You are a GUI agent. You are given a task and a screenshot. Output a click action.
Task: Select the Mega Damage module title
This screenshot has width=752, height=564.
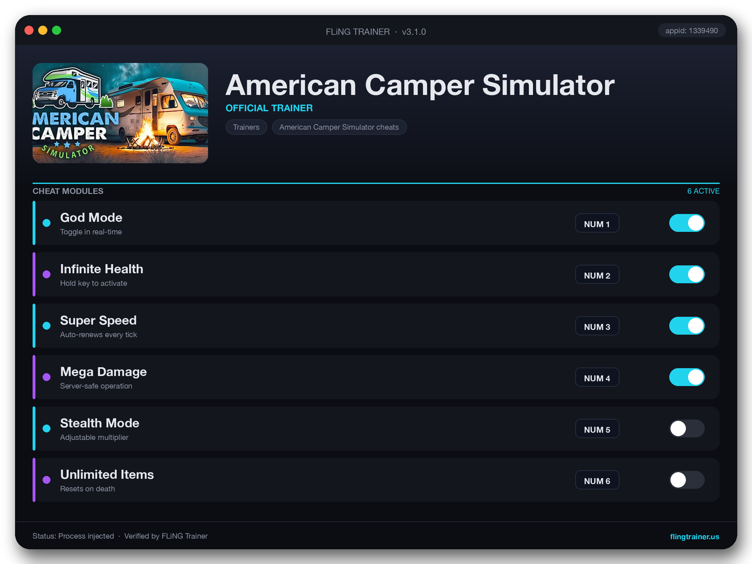pos(103,372)
